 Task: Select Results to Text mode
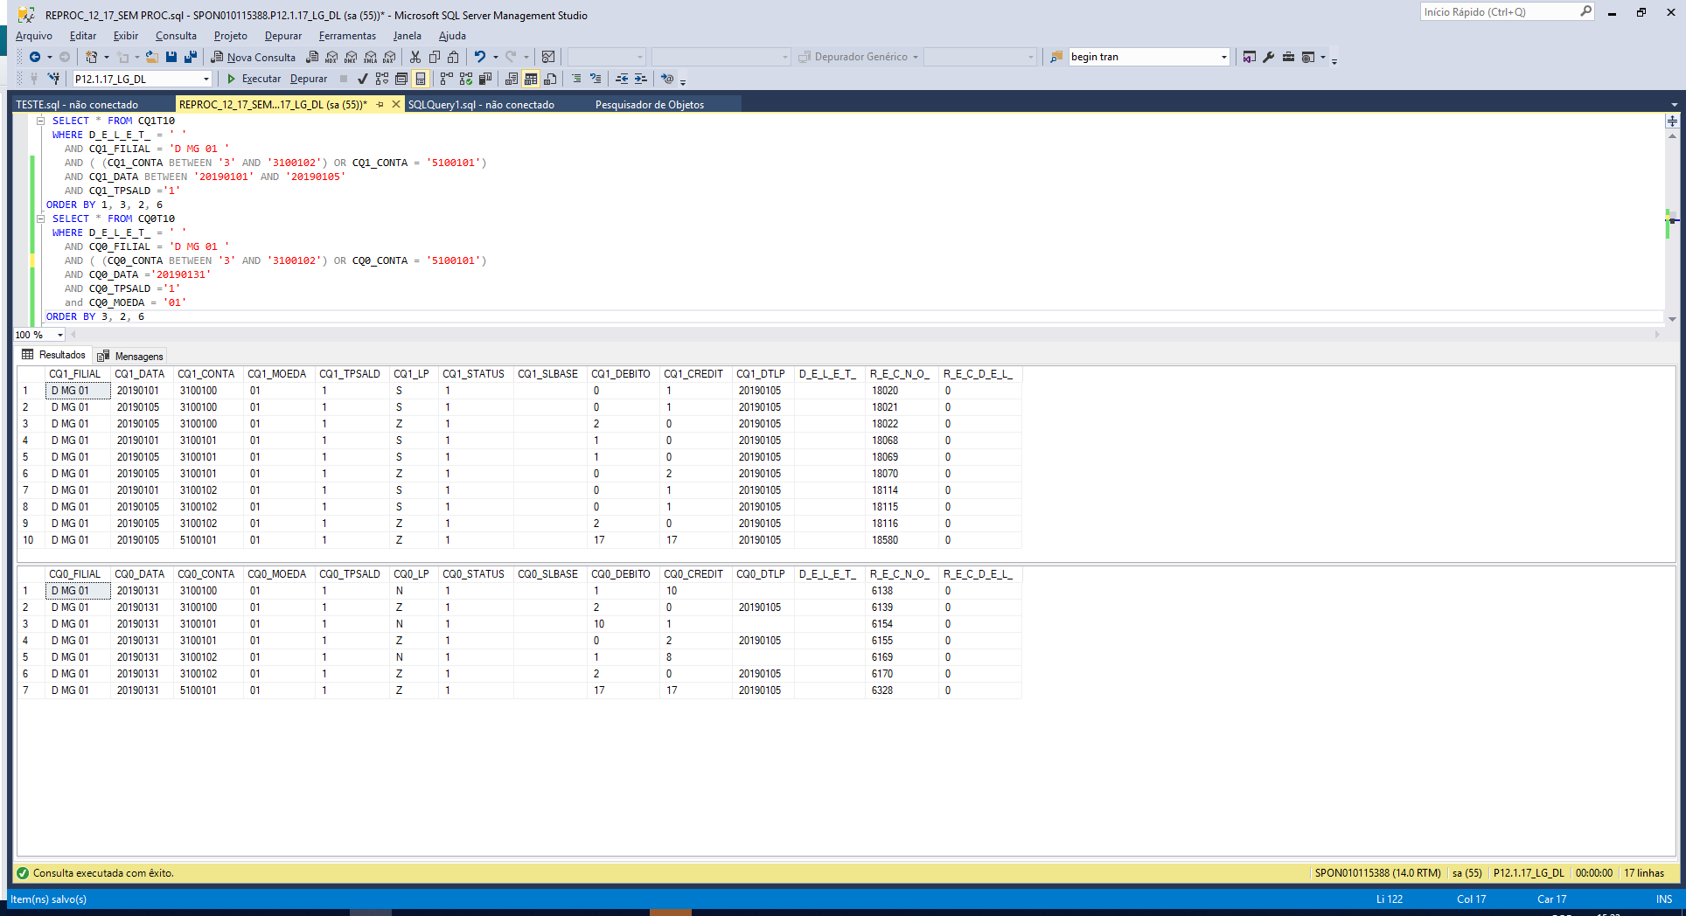point(511,79)
